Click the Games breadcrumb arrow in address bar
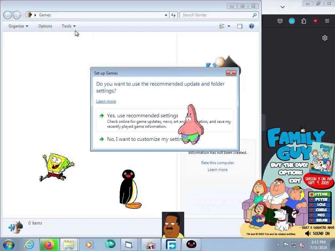Viewport: 335px width, 251px height. [x=35, y=15]
